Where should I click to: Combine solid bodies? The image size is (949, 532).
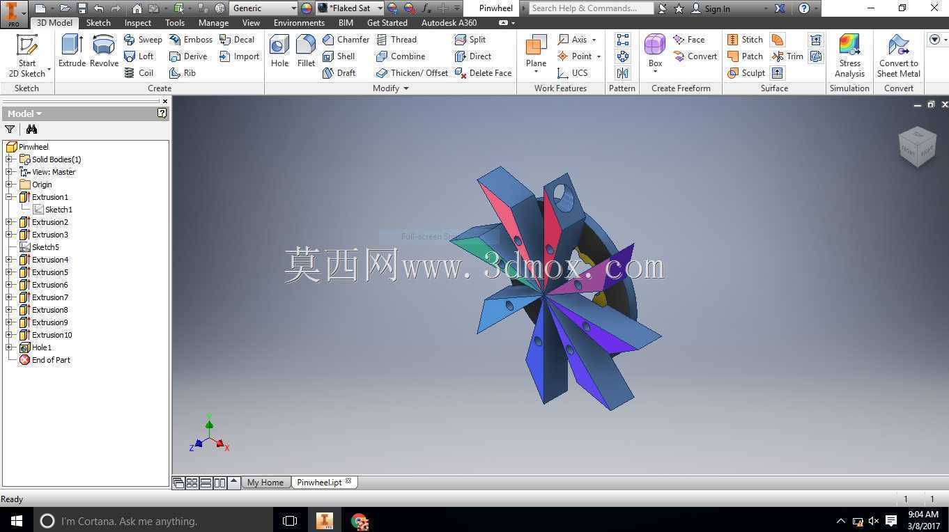[401, 56]
